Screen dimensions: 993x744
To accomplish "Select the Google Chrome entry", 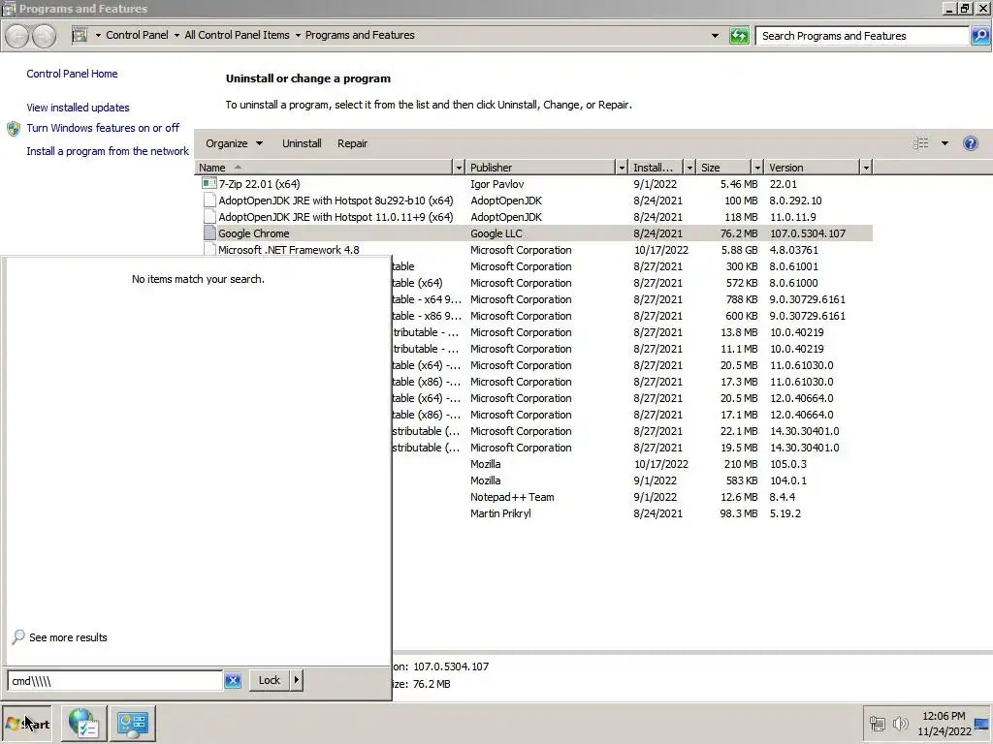I will click(533, 233).
